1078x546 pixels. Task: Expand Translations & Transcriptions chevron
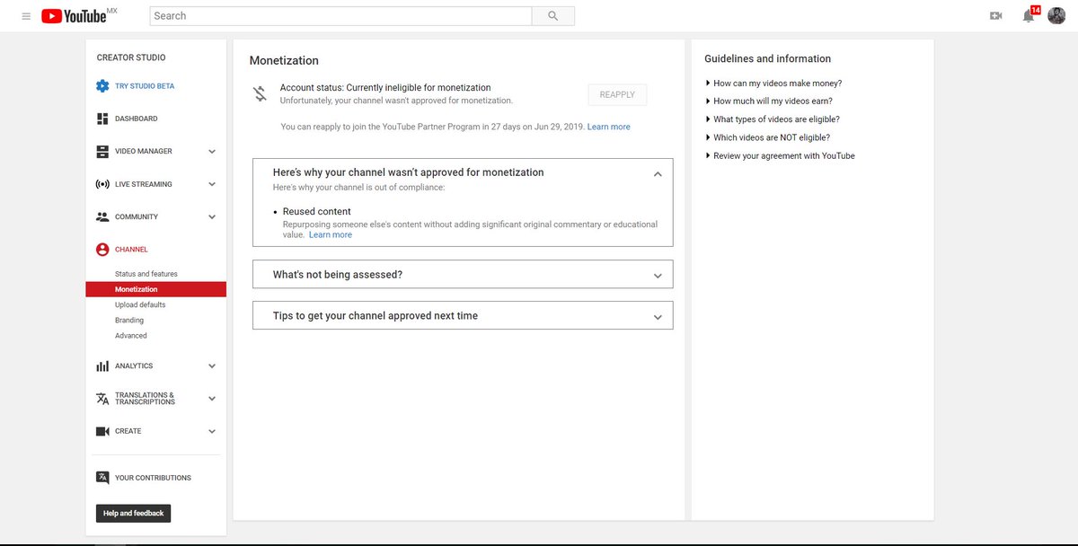212,399
